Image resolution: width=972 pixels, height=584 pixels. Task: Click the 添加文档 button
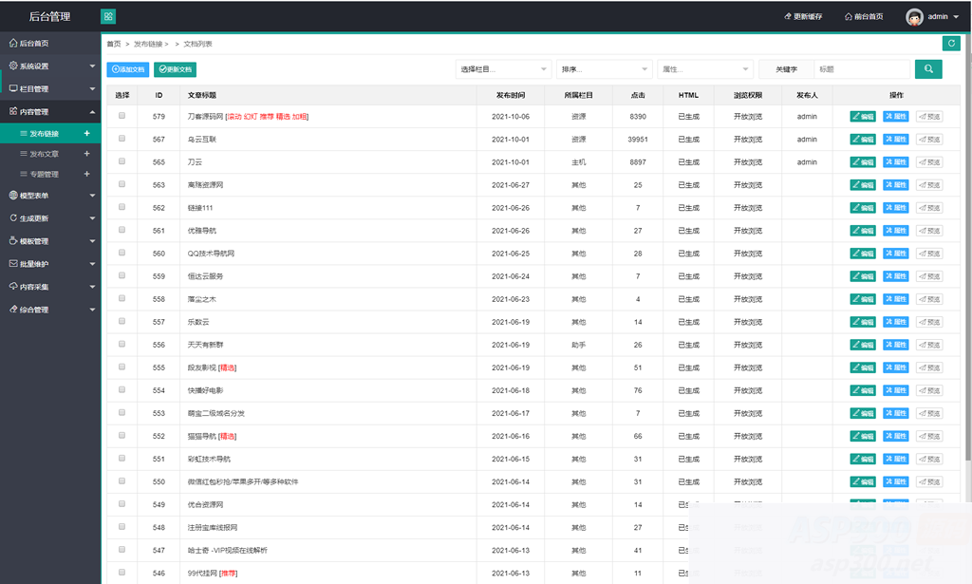127,69
